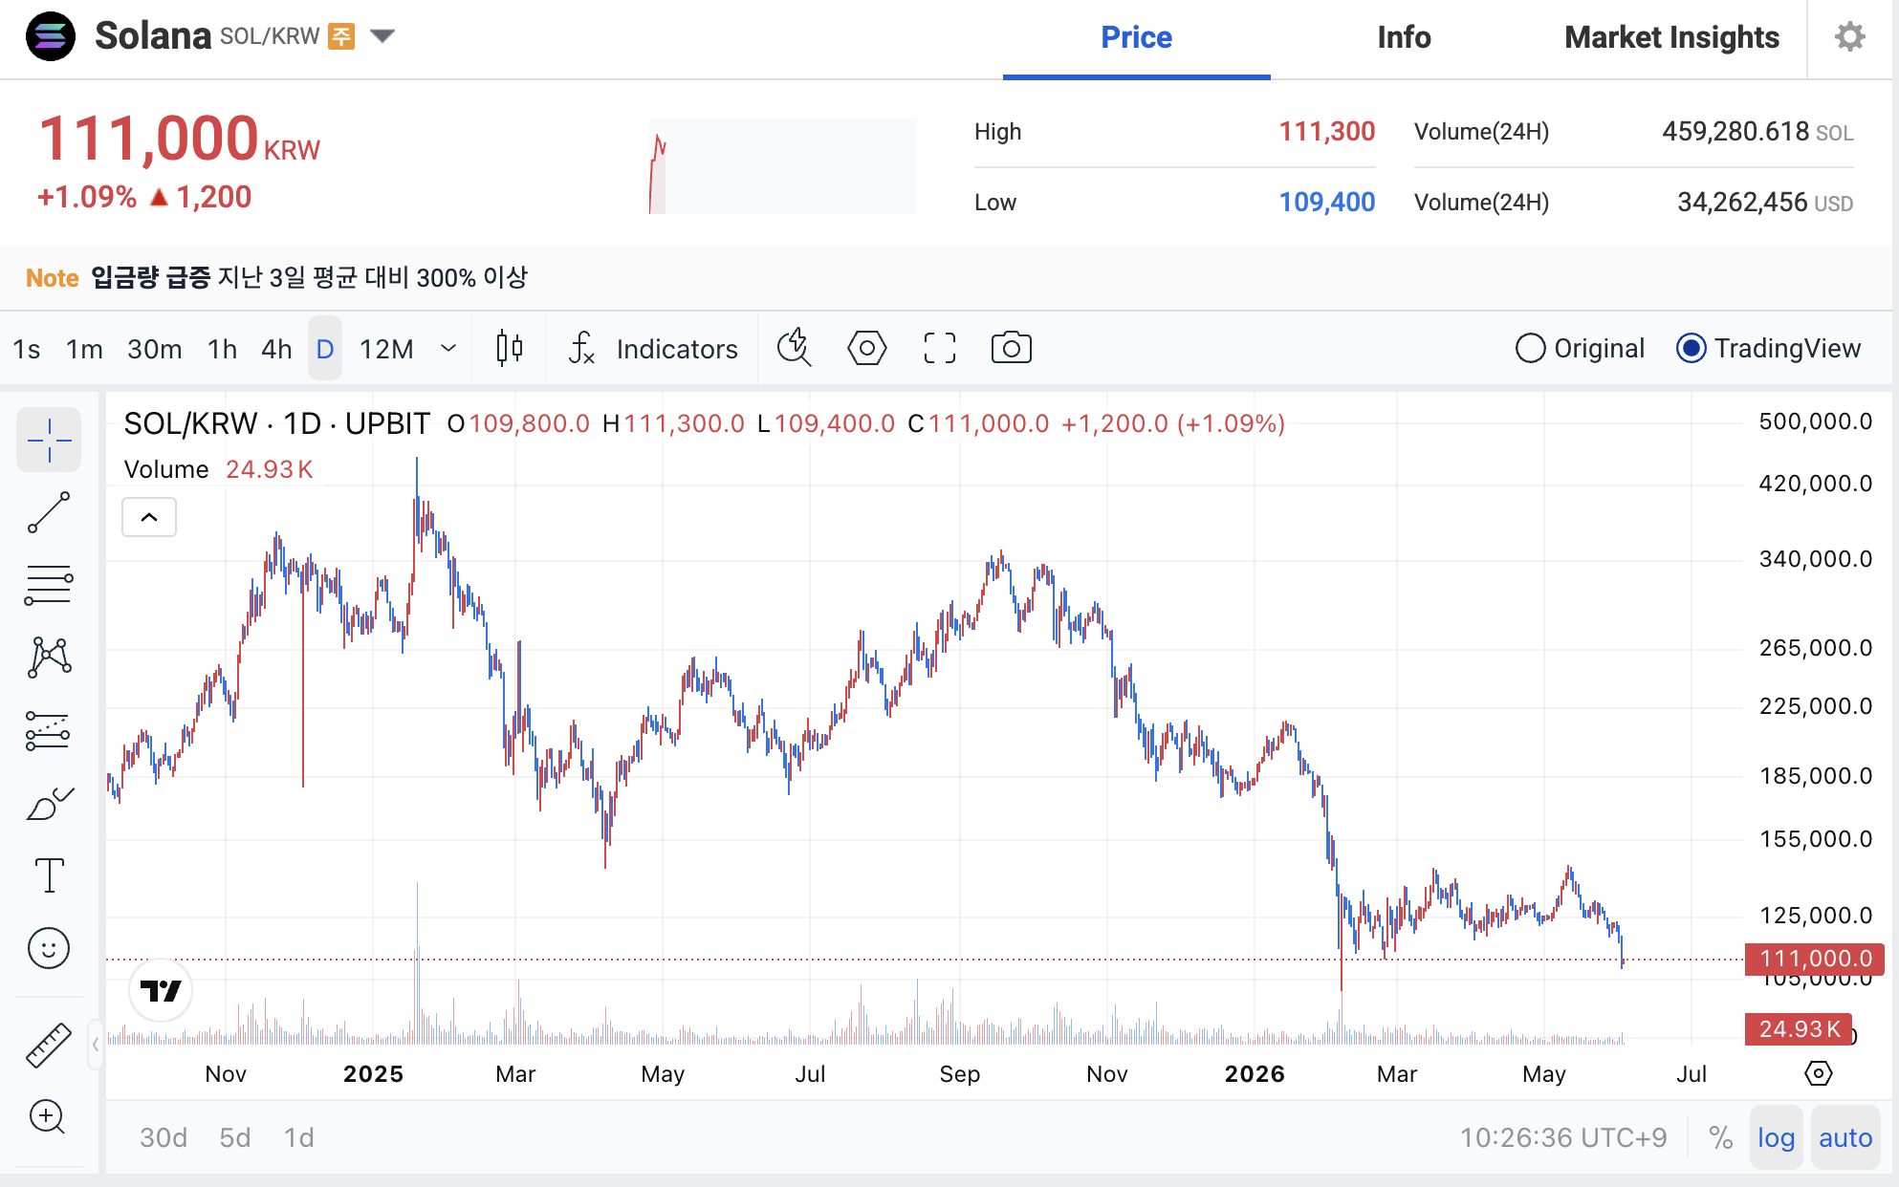1899x1187 pixels.
Task: Select the Fib retracement lines tool
Action: (x=49, y=585)
